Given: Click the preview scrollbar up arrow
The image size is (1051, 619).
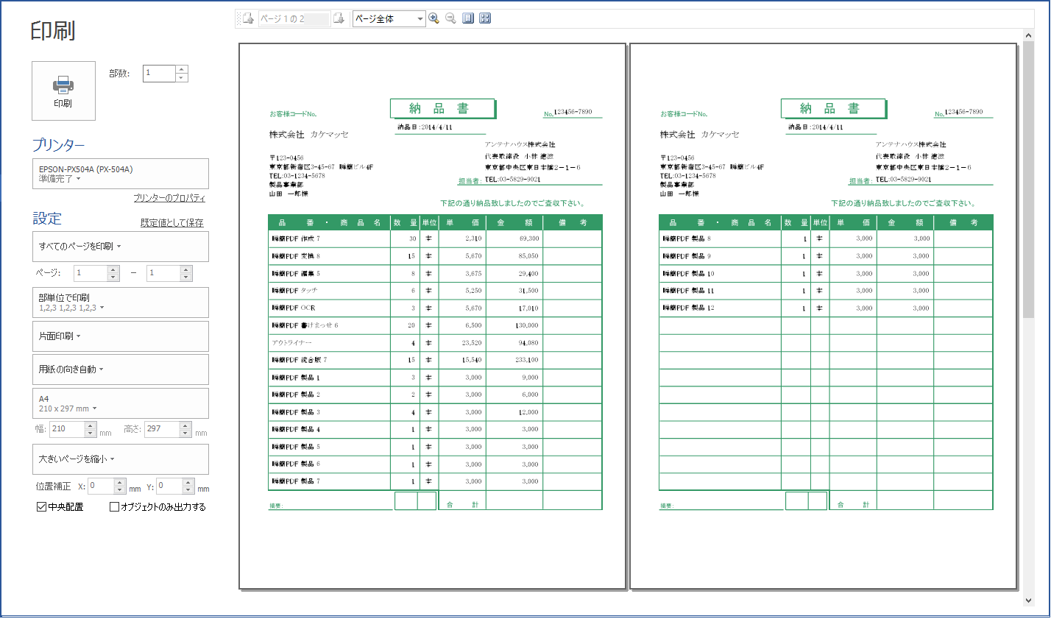Looking at the screenshot, I should pos(1028,35).
